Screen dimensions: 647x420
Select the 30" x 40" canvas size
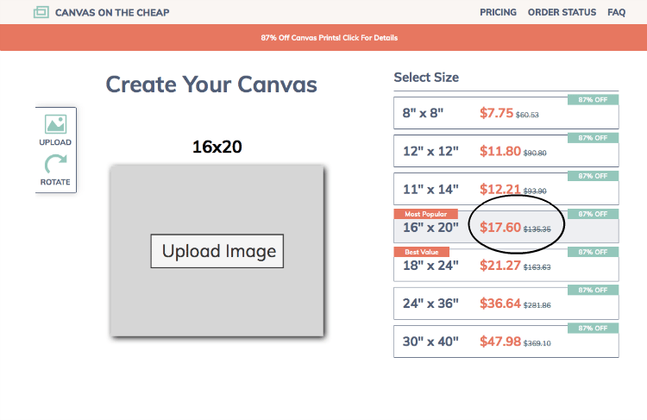point(506,342)
